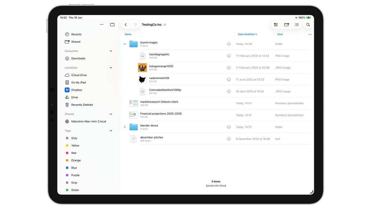The width and height of the screenshot is (371, 209).
Task: Create a new folder with toolbar icon
Action: (x=286, y=25)
